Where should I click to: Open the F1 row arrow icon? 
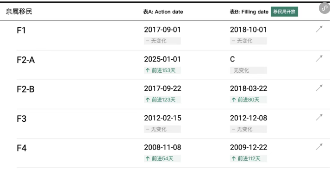[x=319, y=29]
